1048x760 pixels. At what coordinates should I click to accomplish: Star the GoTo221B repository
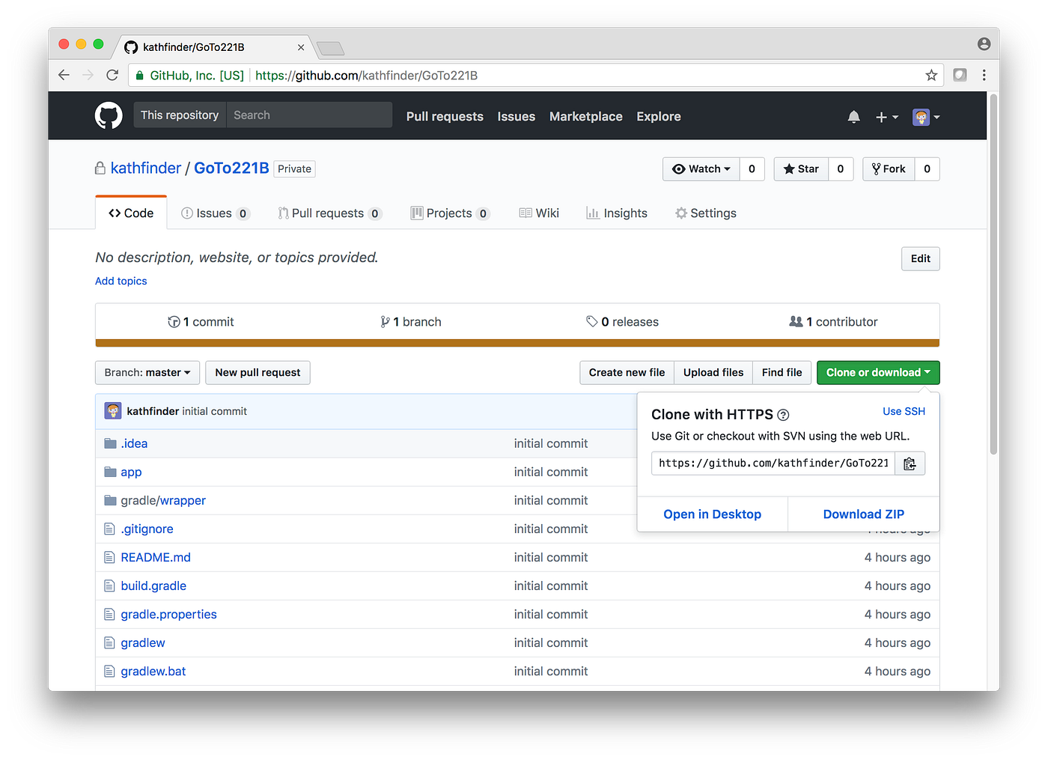coord(800,168)
